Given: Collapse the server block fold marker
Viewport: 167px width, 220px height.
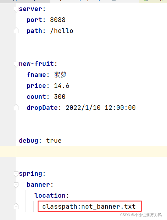Looking at the screenshot, I should (16, 9).
